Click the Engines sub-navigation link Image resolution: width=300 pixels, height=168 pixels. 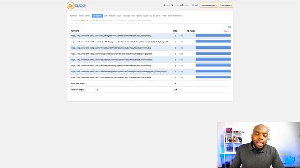click(92, 21)
